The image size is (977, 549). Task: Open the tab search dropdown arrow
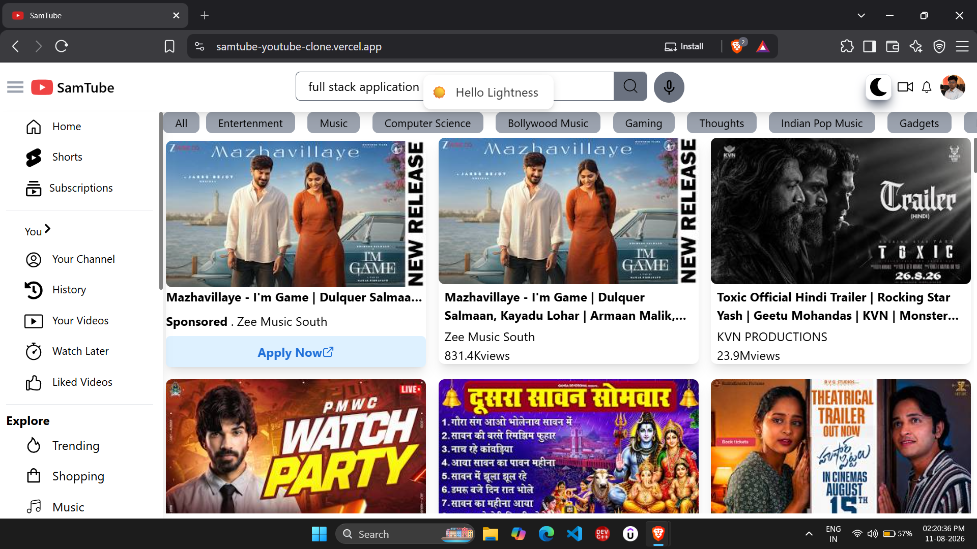point(861,15)
